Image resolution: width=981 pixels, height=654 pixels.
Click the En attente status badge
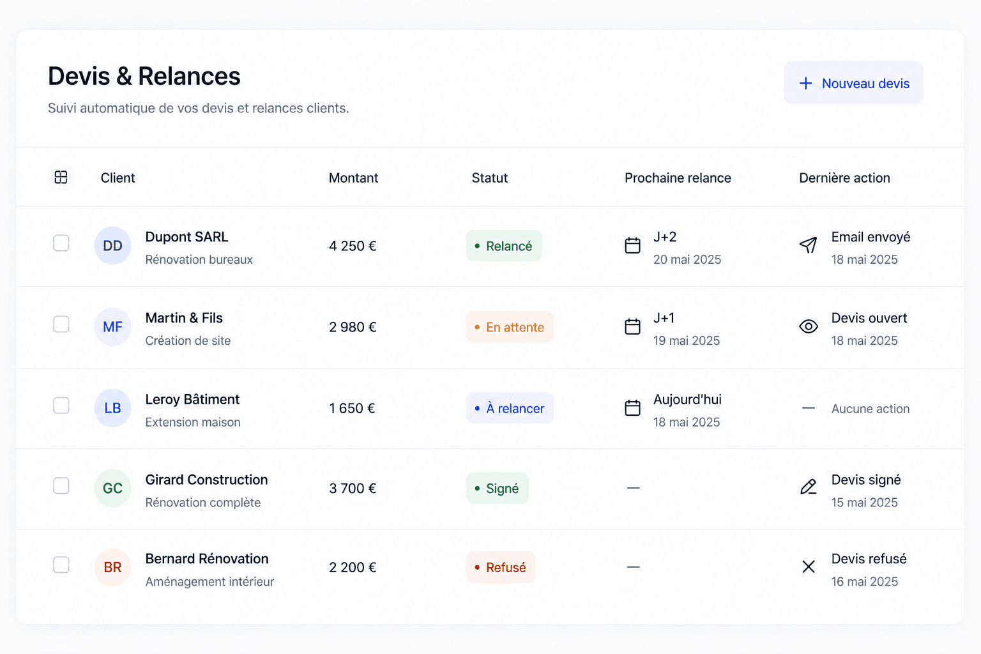[510, 327]
